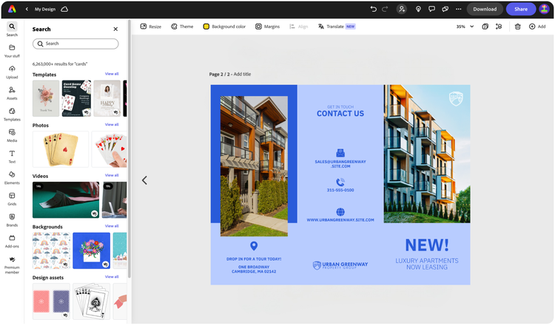
Task: Open the Search panel in the sidebar
Action: [12, 30]
